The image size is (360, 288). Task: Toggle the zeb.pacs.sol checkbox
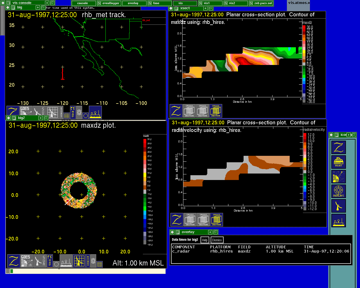tap(251, 3)
